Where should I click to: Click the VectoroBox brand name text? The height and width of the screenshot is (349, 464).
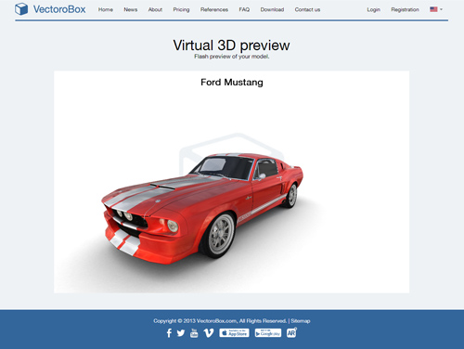pyautogui.click(x=59, y=9)
